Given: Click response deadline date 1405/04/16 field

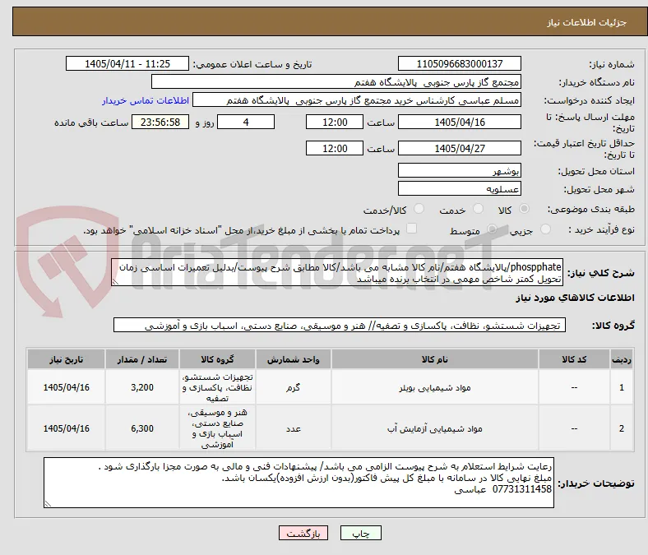Looking at the screenshot, I should point(459,123).
